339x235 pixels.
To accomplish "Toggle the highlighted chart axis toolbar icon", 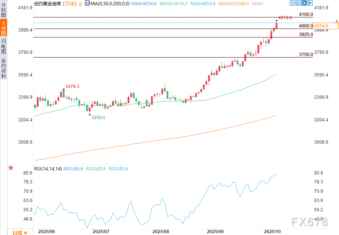I will tap(305, 3).
